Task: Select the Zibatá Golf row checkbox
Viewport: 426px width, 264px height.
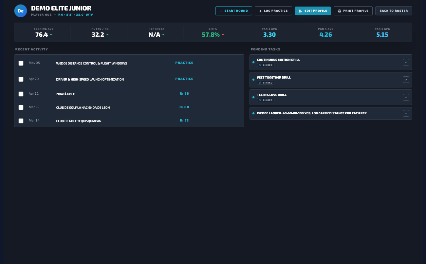Action: click(21, 94)
